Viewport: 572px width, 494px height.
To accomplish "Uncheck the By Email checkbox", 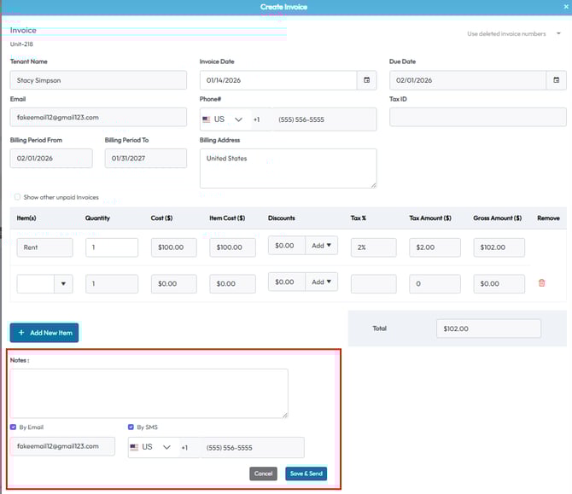I will 14,427.
